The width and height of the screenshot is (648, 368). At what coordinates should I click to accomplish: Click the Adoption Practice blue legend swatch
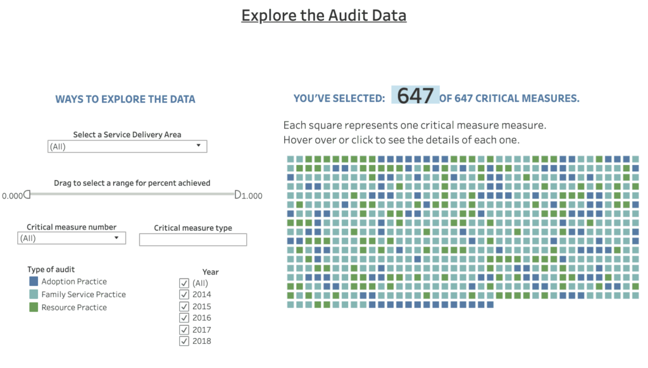click(34, 281)
